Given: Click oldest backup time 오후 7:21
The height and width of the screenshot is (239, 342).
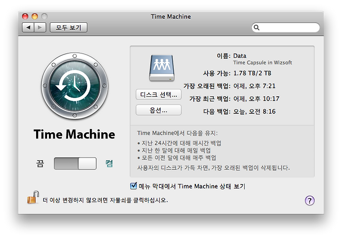Looking at the screenshot, I should point(262,86).
